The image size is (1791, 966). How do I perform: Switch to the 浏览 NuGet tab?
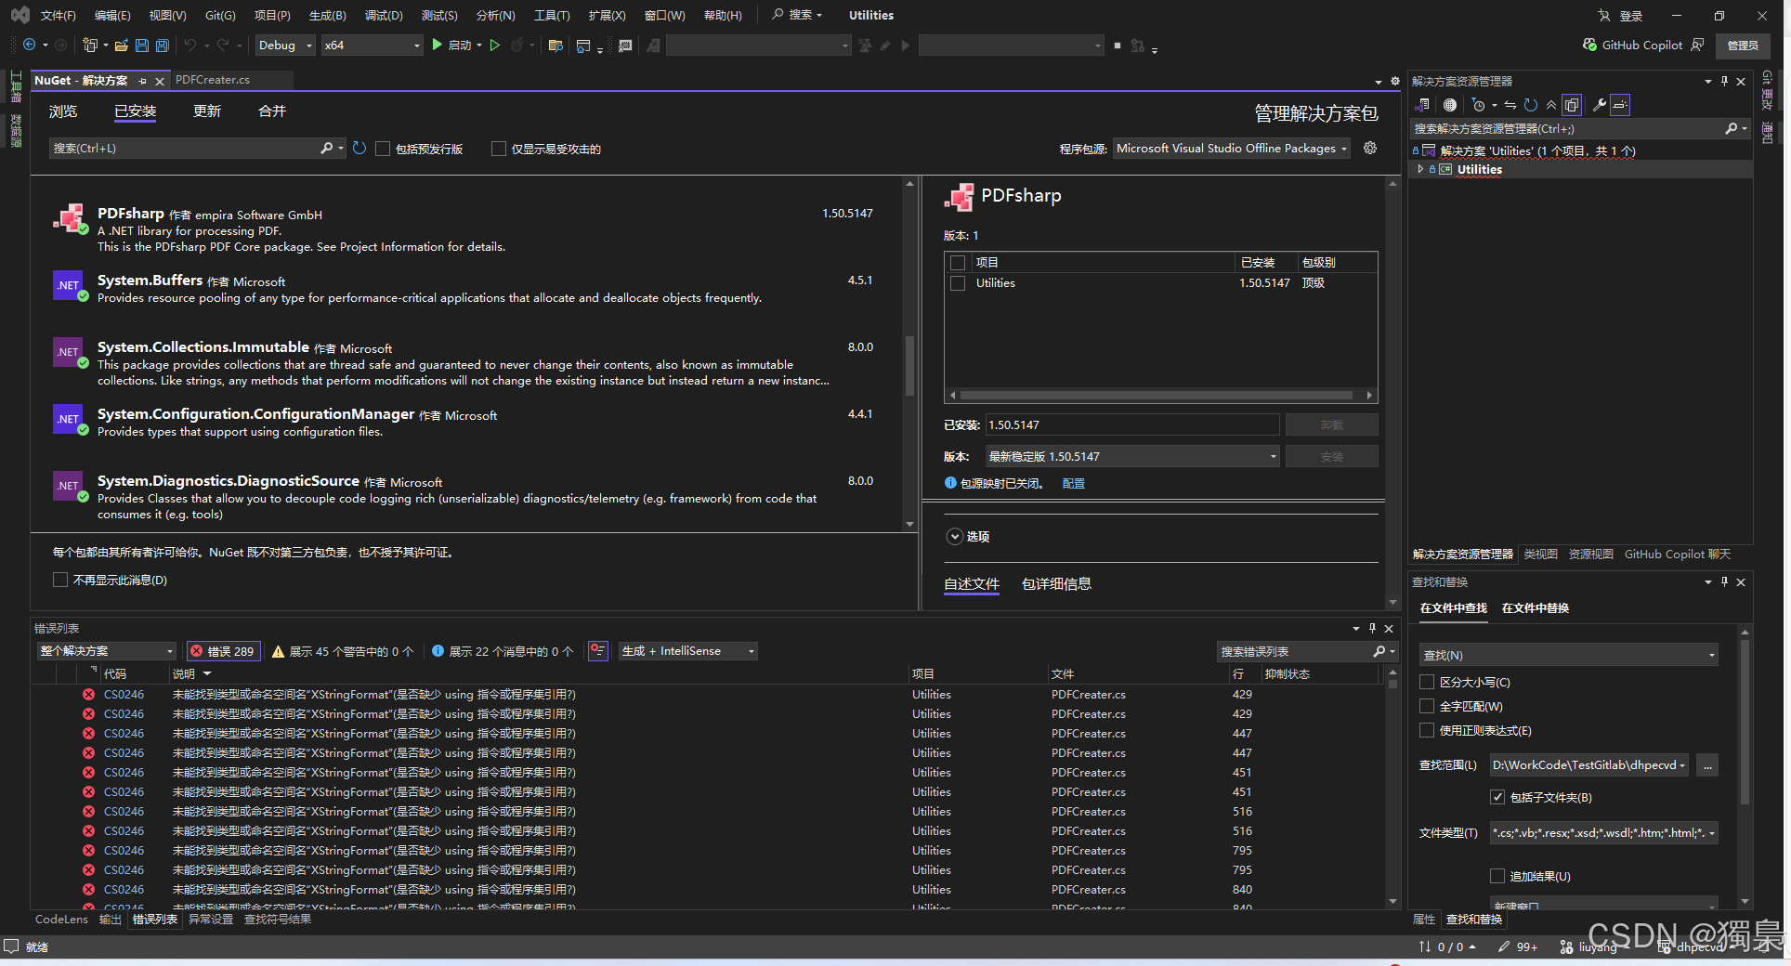(x=63, y=111)
